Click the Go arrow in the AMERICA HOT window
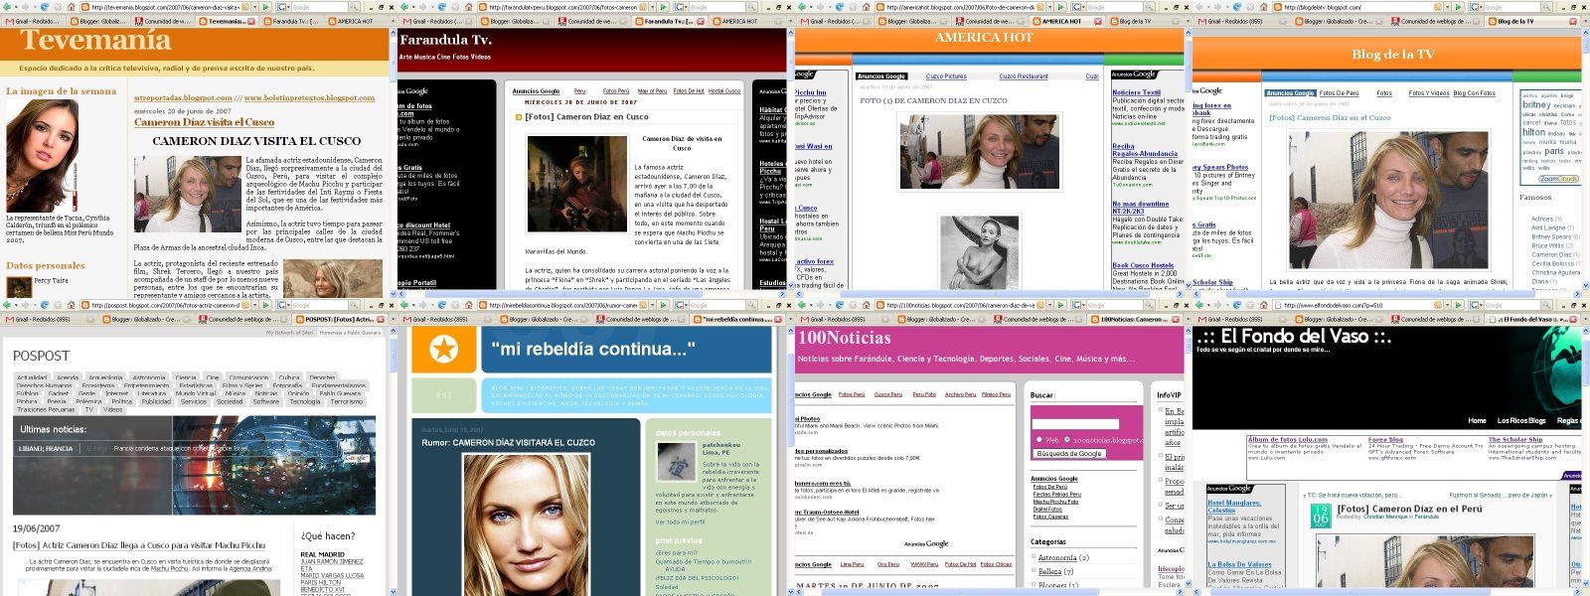The height and width of the screenshot is (596, 1590). [x=1060, y=7]
